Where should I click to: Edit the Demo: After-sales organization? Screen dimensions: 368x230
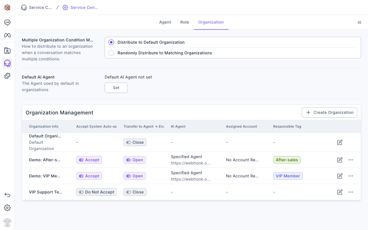[x=340, y=160]
